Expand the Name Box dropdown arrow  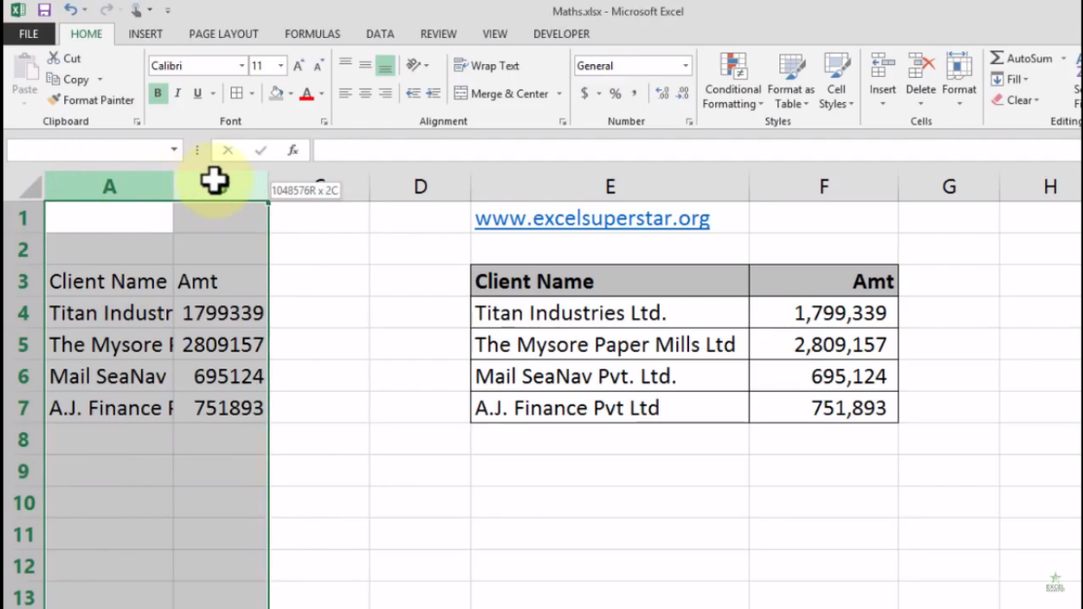[174, 150]
